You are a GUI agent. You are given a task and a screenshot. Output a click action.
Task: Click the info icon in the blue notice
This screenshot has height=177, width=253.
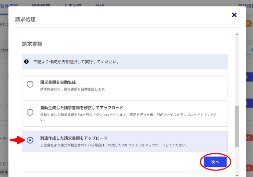coord(26,61)
